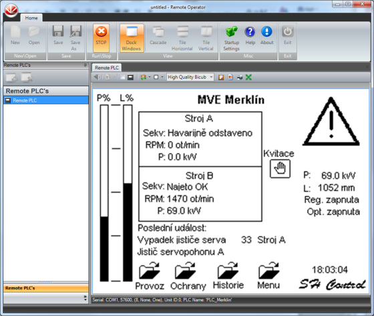Click the P% power bar gauge
The width and height of the screenshot is (374, 316).
tap(104, 193)
